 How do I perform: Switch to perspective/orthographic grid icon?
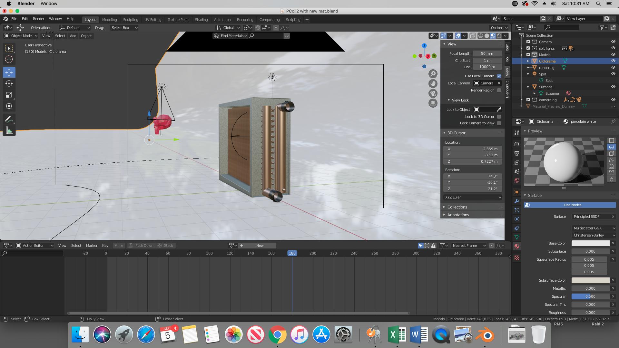pos(433,103)
